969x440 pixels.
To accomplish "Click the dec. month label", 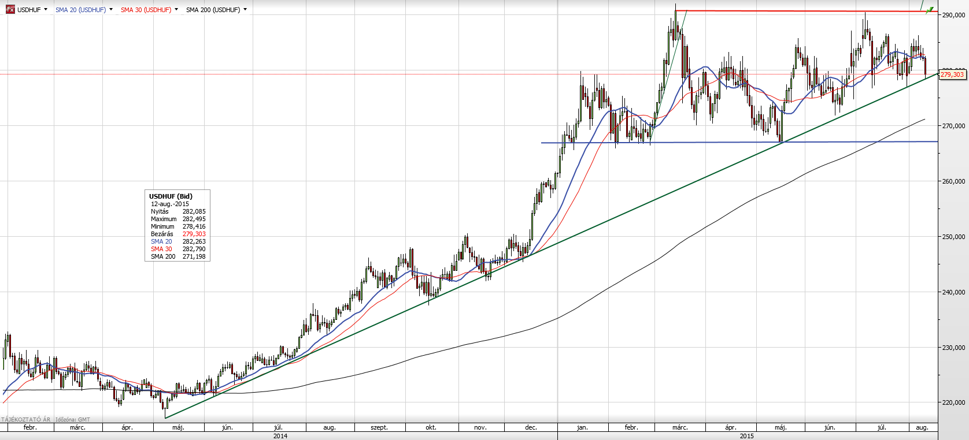I will tap(531, 427).
